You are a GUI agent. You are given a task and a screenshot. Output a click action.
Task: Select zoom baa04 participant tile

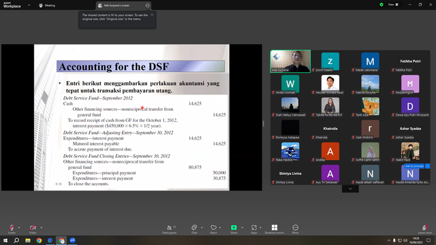[x=330, y=61]
